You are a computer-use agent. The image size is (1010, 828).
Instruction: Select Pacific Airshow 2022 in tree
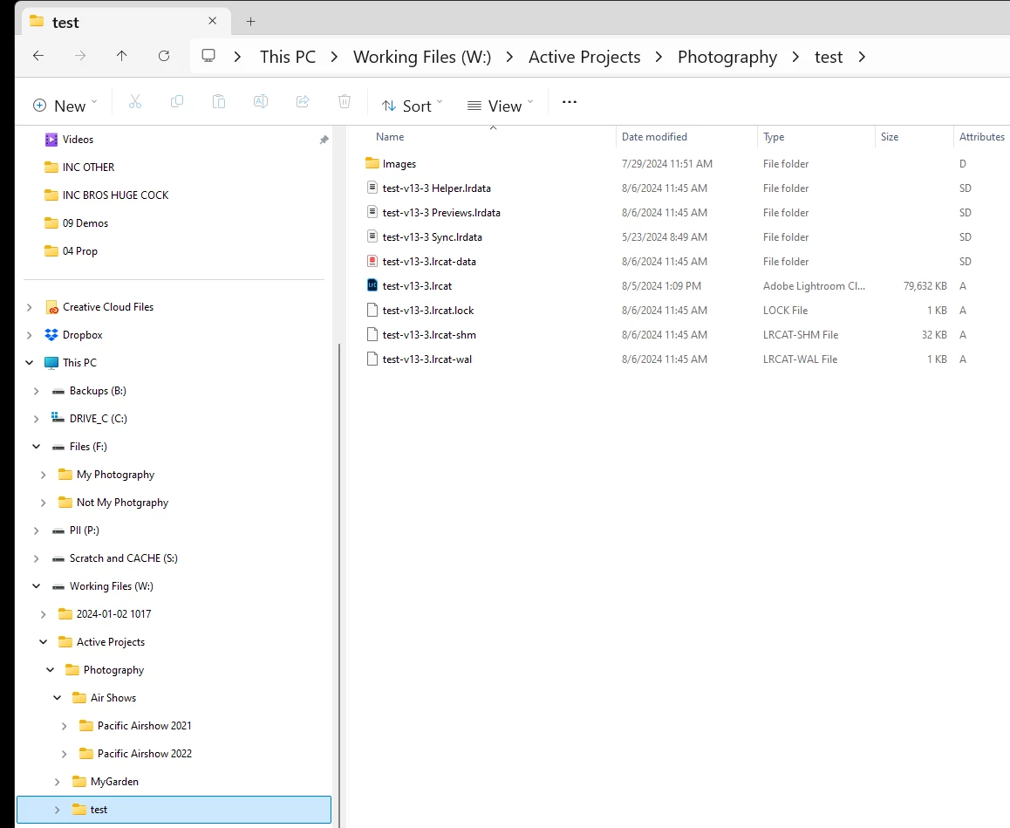[144, 753]
